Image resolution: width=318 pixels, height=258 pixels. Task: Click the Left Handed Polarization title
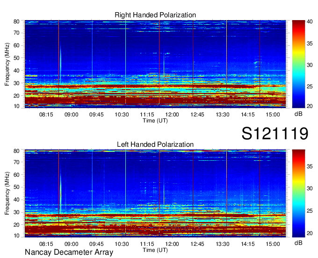[155, 144]
